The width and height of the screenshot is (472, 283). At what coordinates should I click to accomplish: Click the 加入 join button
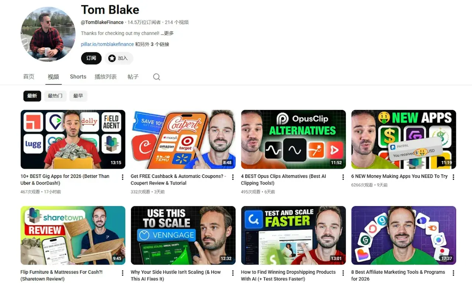119,58
